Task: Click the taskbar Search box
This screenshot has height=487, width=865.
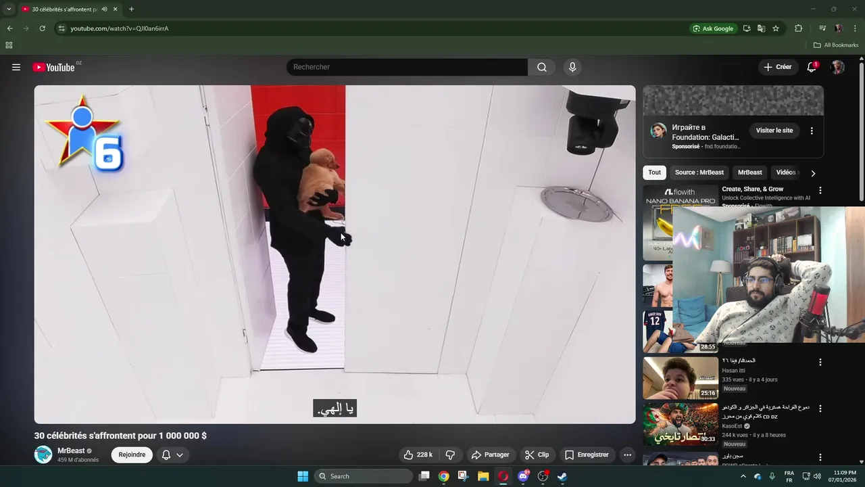Action: coord(364,476)
